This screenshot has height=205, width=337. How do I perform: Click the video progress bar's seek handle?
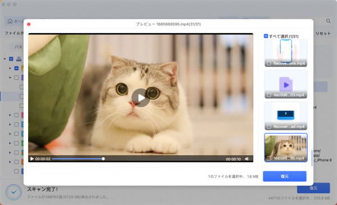[103, 159]
